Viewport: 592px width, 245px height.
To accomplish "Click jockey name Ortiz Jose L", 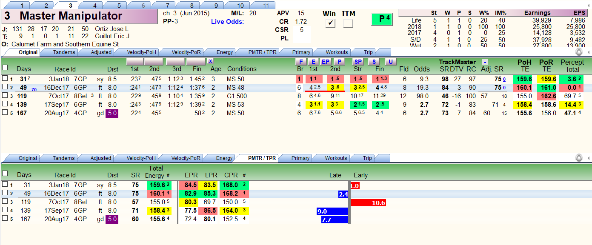I will click(x=112, y=29).
